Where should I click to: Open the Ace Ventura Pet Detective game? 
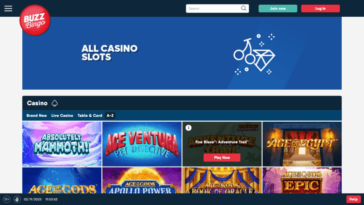click(142, 144)
